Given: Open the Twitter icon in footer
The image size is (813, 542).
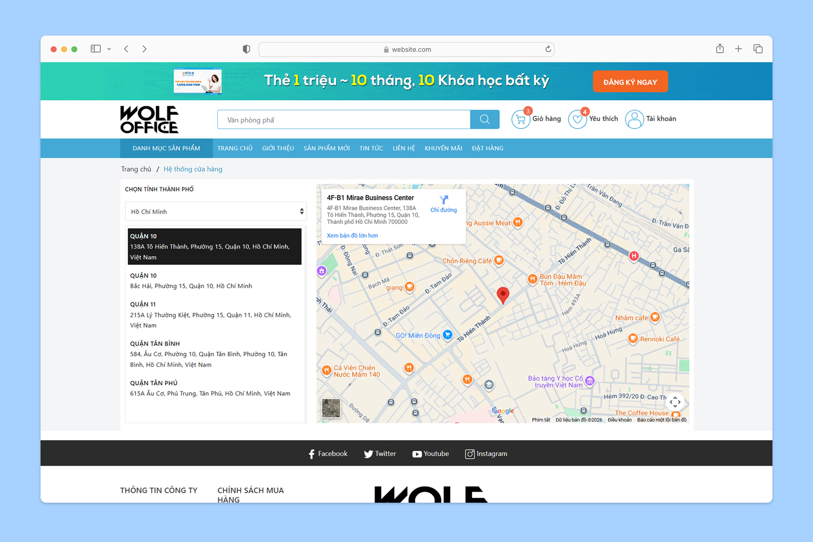Looking at the screenshot, I should [x=368, y=454].
